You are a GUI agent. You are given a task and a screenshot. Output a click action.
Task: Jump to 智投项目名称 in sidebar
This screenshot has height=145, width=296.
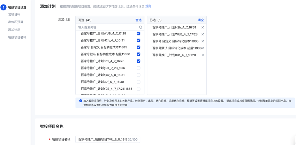point(17,38)
